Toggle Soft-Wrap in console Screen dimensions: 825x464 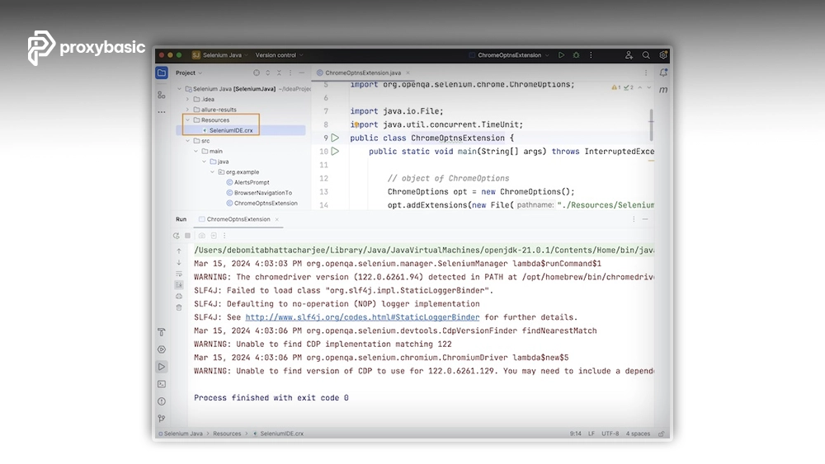pyautogui.click(x=179, y=274)
